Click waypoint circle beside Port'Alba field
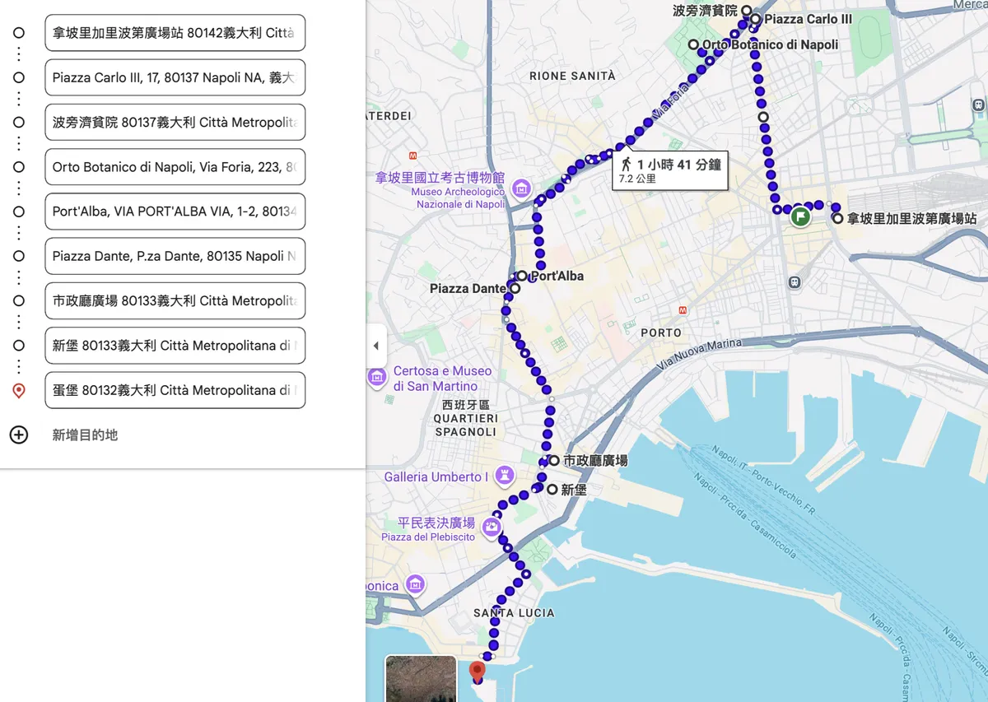The image size is (988, 702). [19, 212]
